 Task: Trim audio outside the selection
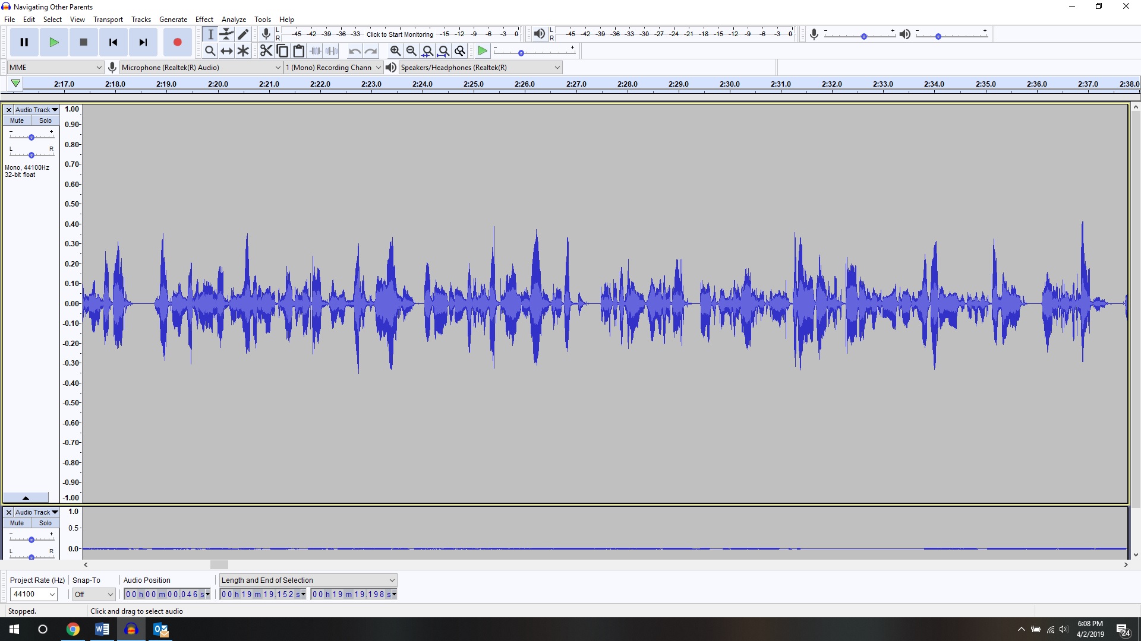pos(316,50)
